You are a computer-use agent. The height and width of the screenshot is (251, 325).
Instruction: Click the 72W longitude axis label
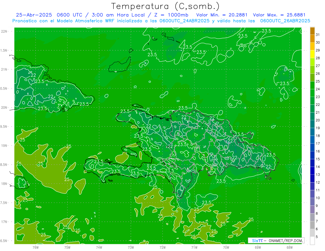click(x=162, y=247)
